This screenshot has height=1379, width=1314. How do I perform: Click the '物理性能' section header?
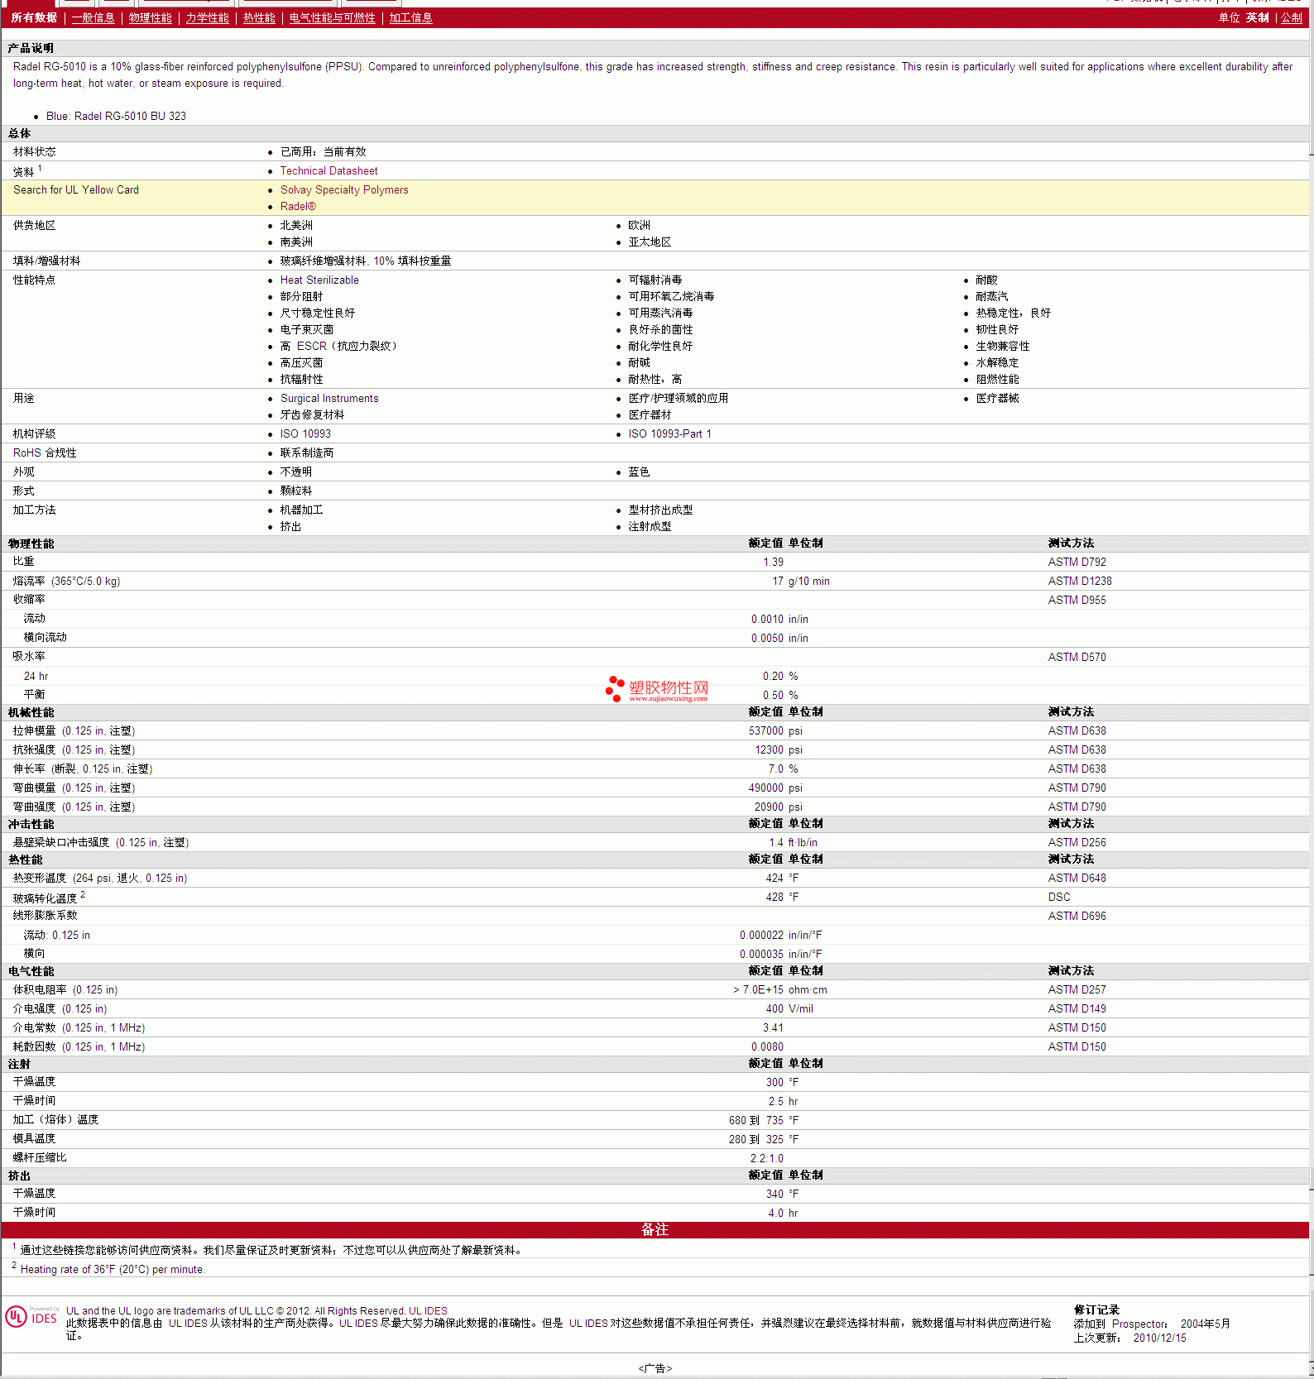pyautogui.click(x=31, y=543)
